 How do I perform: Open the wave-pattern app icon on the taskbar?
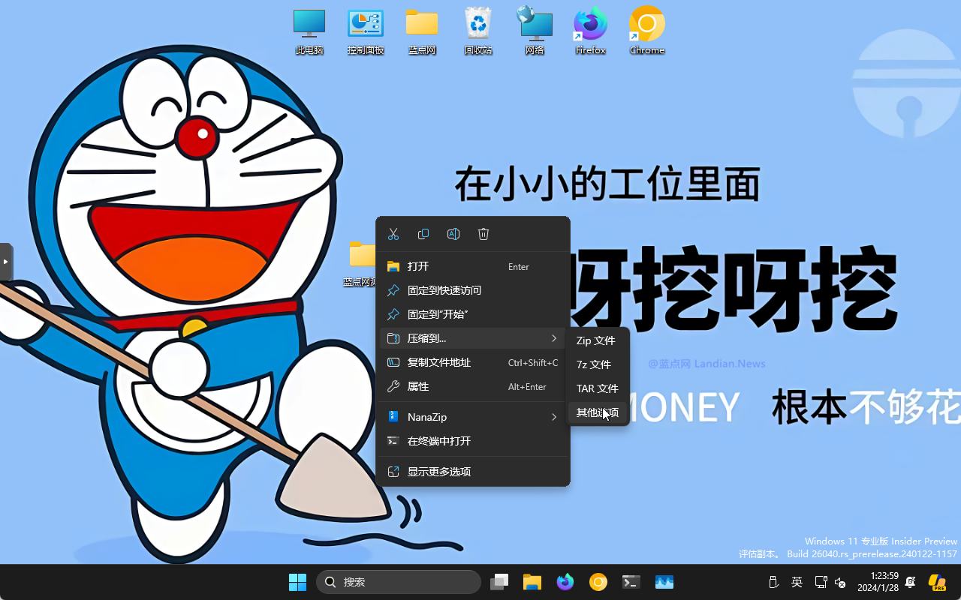[x=664, y=582]
